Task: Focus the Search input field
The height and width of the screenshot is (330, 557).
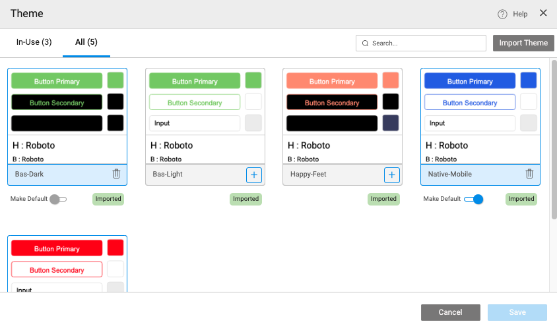Action: (x=426, y=43)
